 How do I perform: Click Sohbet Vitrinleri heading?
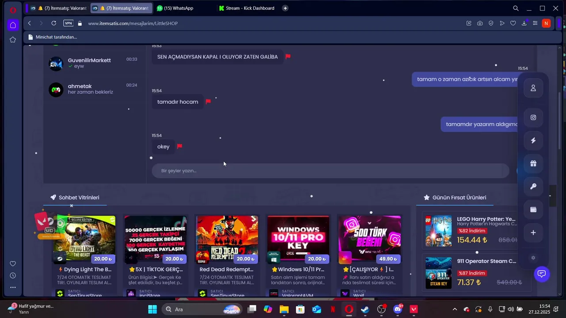pos(79,197)
